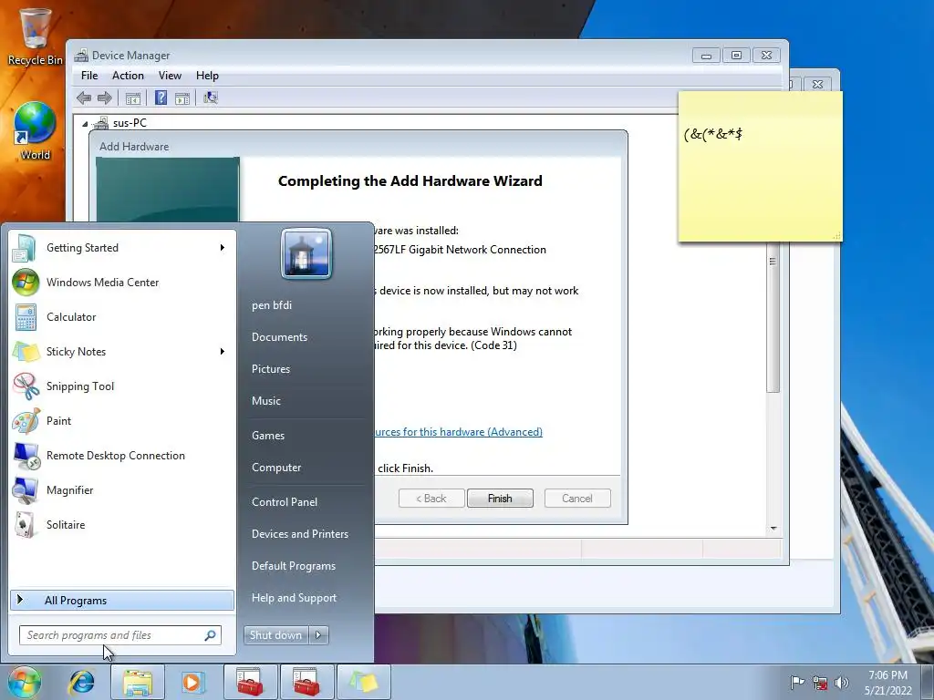Viewport: 934px width, 700px height.
Task: Click Show desktop strip beside clock
Action: [x=928, y=682]
